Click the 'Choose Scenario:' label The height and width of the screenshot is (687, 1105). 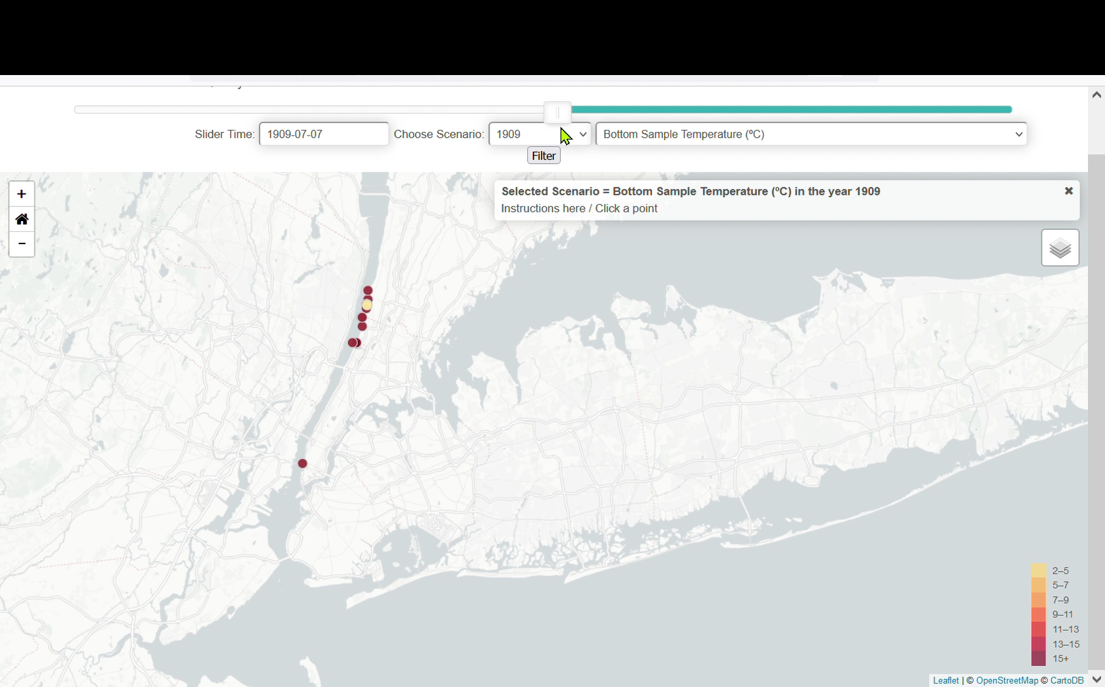click(439, 134)
